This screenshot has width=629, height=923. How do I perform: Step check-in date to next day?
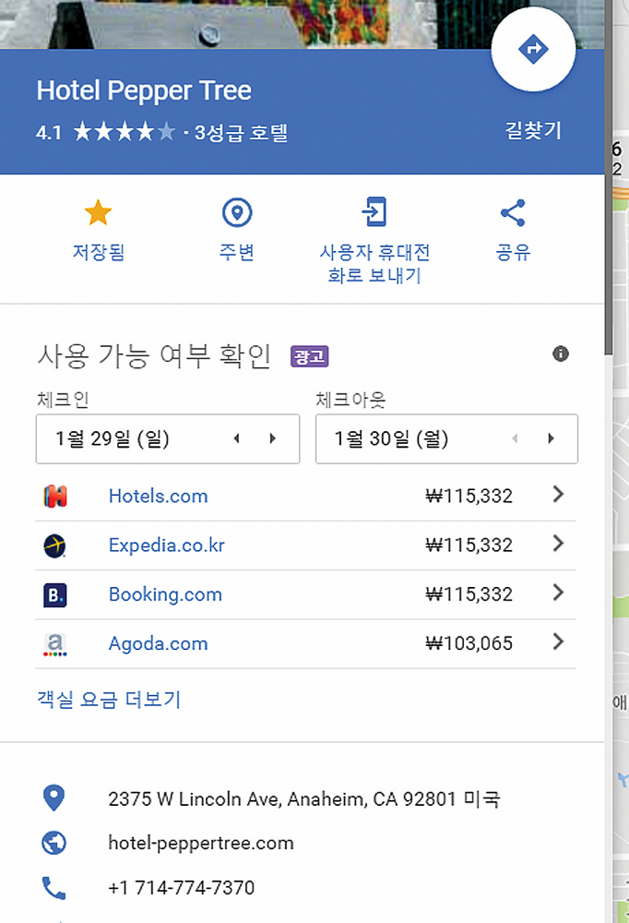272,438
